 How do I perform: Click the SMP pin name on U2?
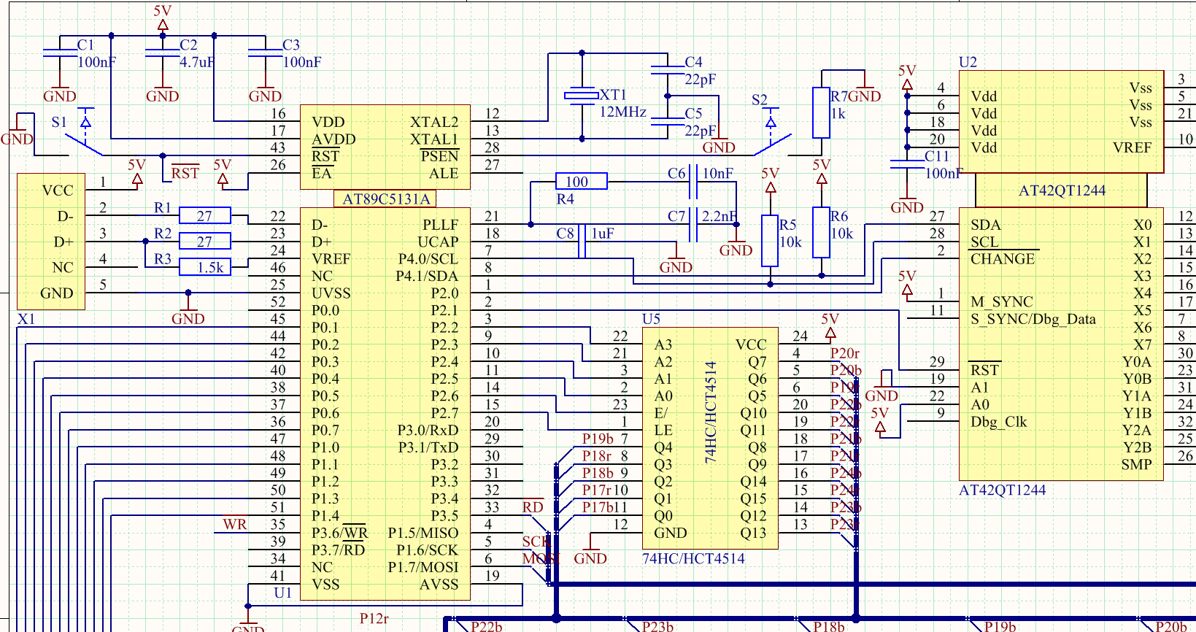pos(1137,464)
